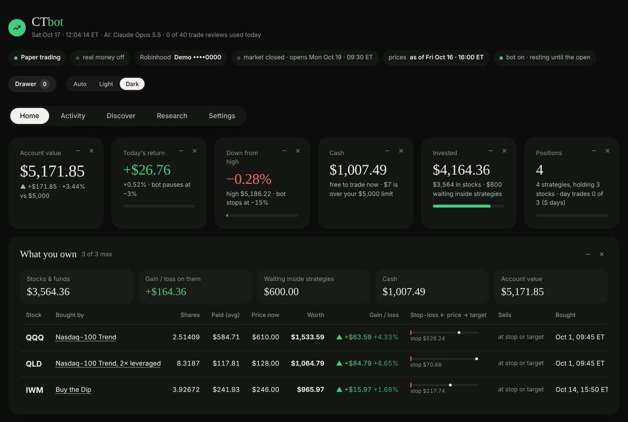Click the Waiting inside strategies $600.00 tile
Image resolution: width=628 pixels, height=422 pixels.
(x=314, y=287)
